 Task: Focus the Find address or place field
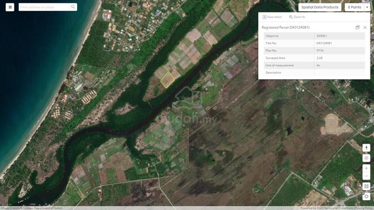click(44, 7)
